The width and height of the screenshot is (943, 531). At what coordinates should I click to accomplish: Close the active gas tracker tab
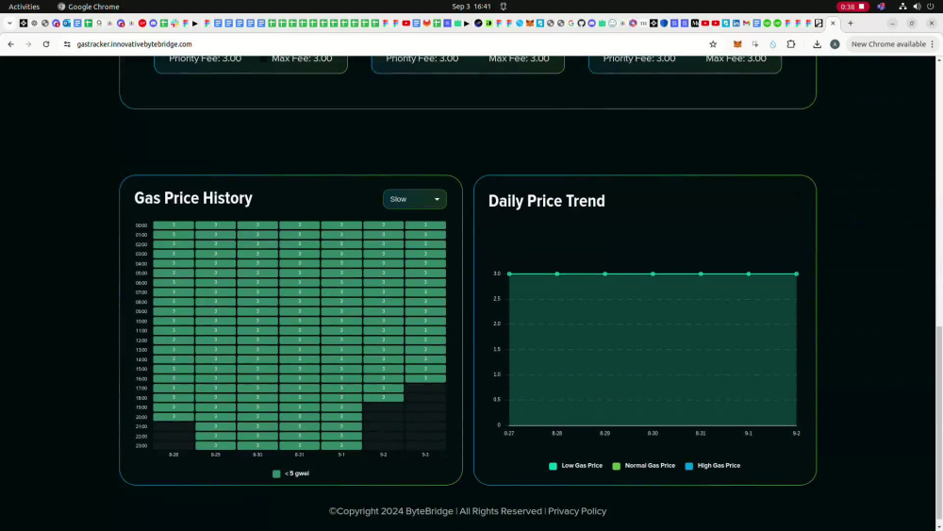coord(833,24)
